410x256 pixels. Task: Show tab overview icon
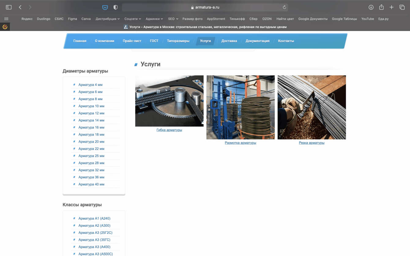(x=402, y=7)
